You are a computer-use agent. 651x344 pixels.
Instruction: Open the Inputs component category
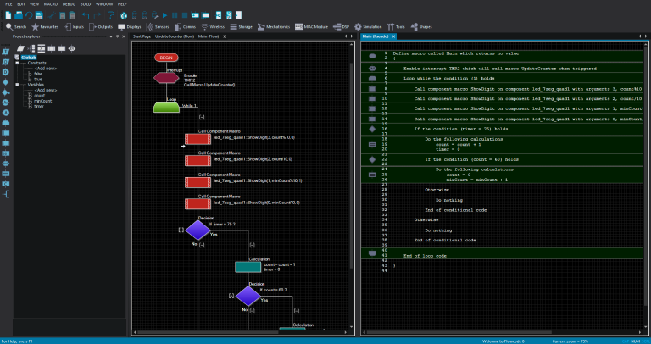74,26
